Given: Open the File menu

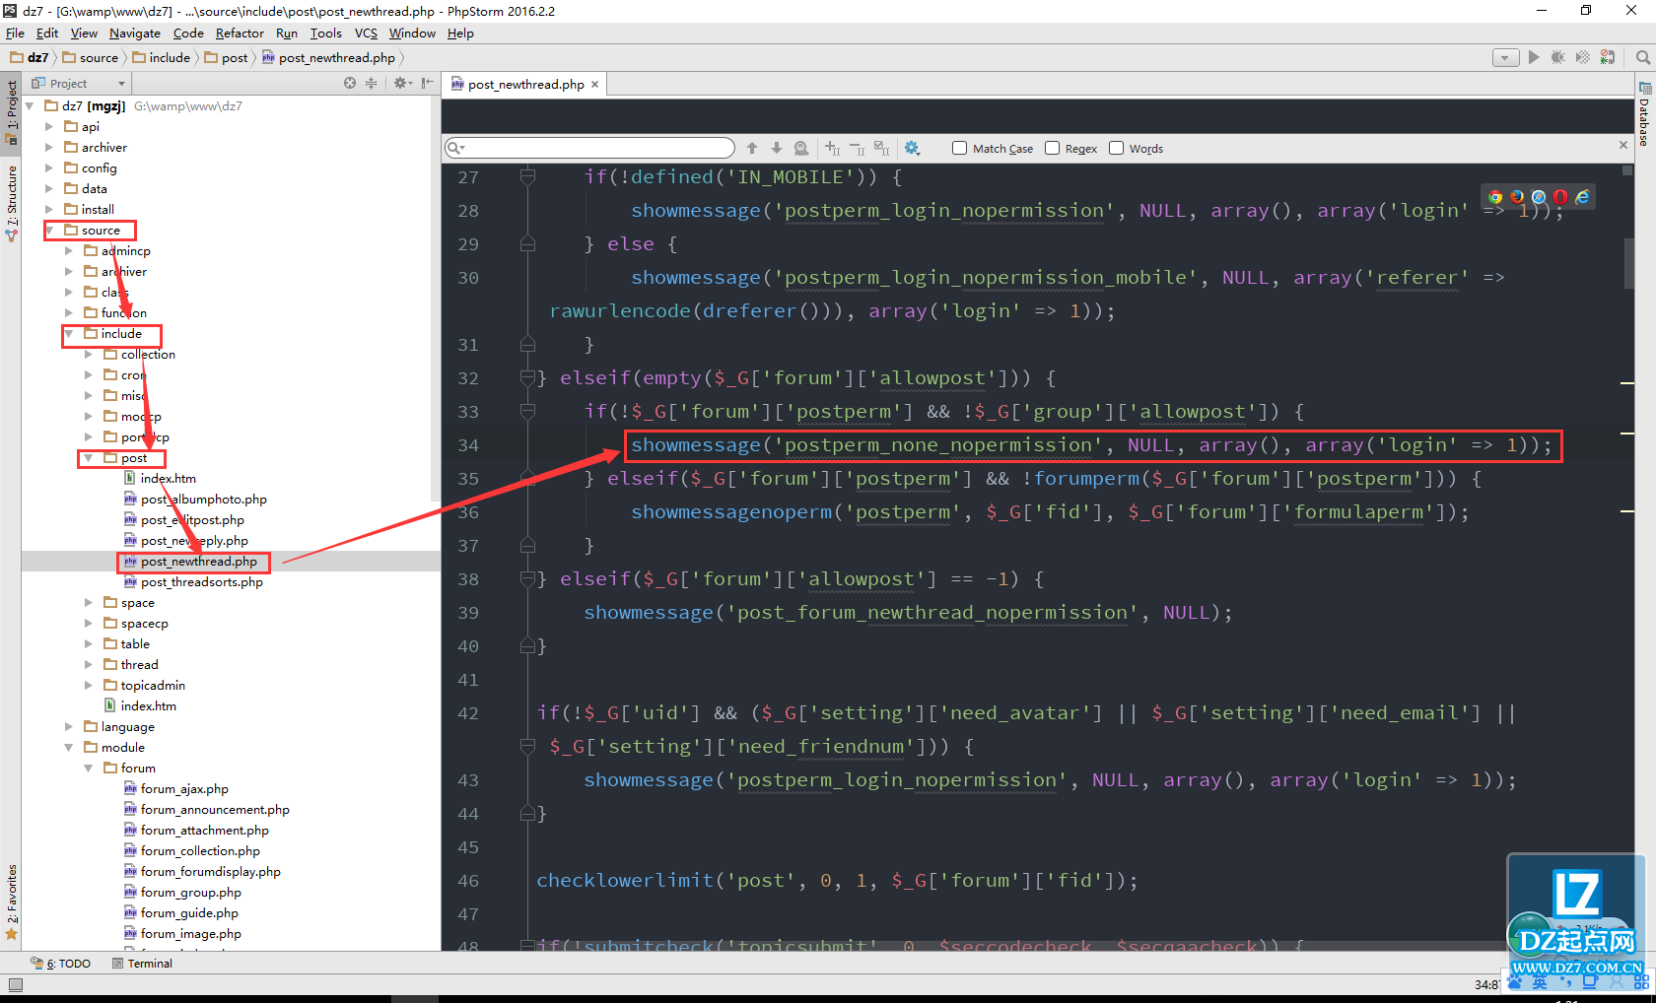Looking at the screenshot, I should tap(15, 33).
